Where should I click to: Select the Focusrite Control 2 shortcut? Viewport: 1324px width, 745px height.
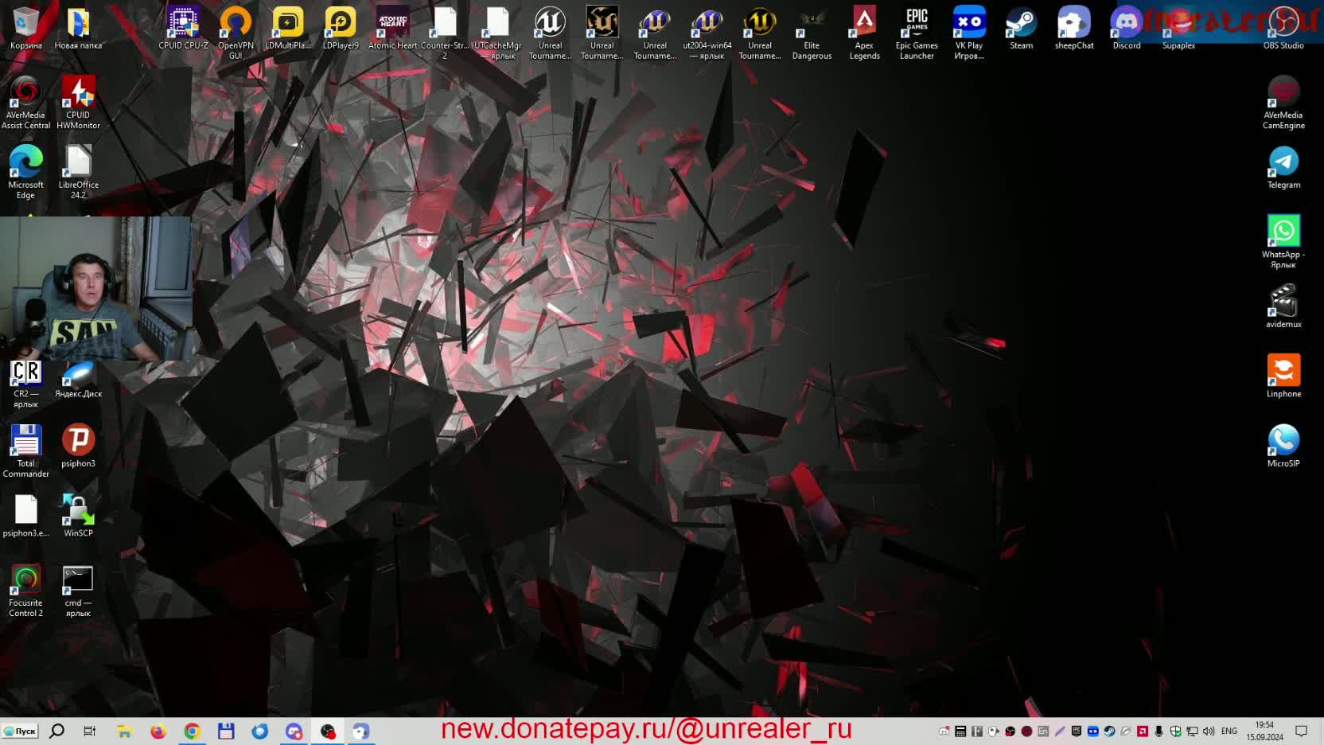click(x=26, y=591)
